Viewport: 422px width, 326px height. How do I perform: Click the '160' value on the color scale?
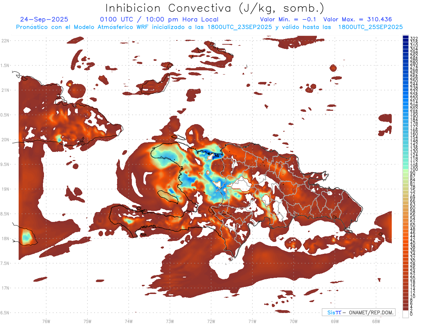(414, 134)
